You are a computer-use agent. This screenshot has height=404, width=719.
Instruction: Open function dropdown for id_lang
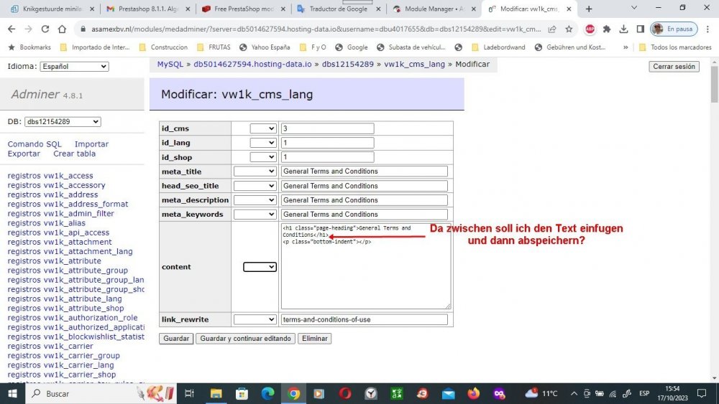pos(263,143)
